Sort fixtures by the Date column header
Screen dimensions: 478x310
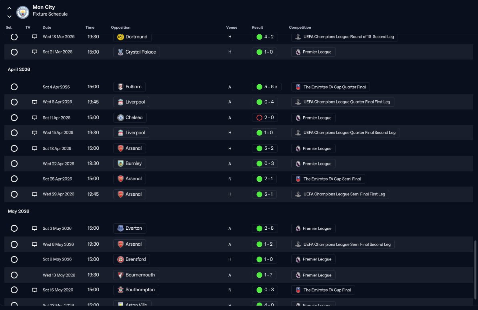(x=47, y=28)
